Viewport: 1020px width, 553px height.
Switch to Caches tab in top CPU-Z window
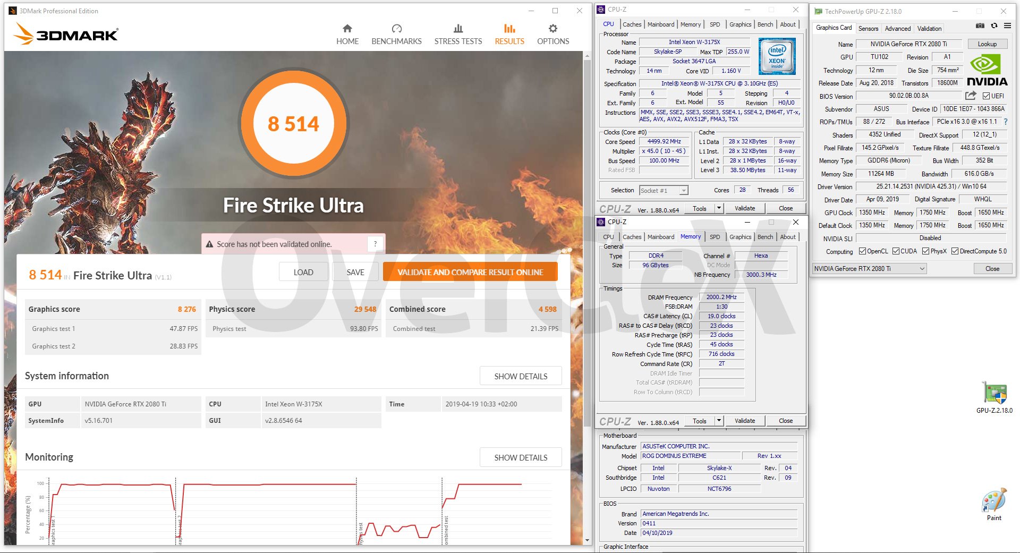click(x=632, y=24)
